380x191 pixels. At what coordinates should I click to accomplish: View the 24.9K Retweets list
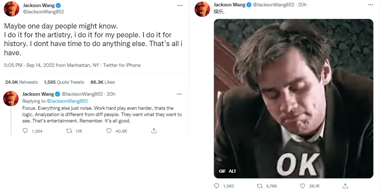pos(21,82)
